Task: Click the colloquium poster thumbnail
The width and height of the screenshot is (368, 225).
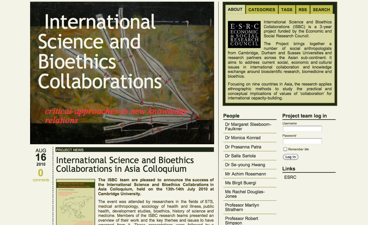Action: [76, 202]
